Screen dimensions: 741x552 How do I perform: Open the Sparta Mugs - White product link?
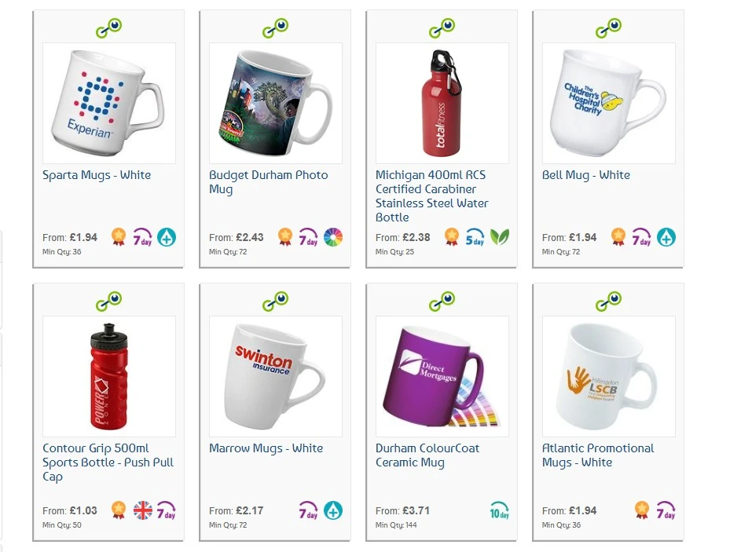[97, 175]
